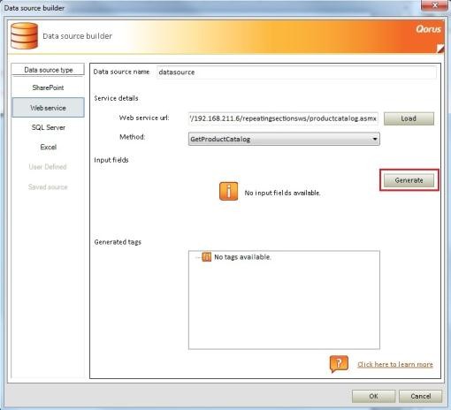The image size is (451, 410).
Task: Click the orange database icon in header
Action: point(24,35)
